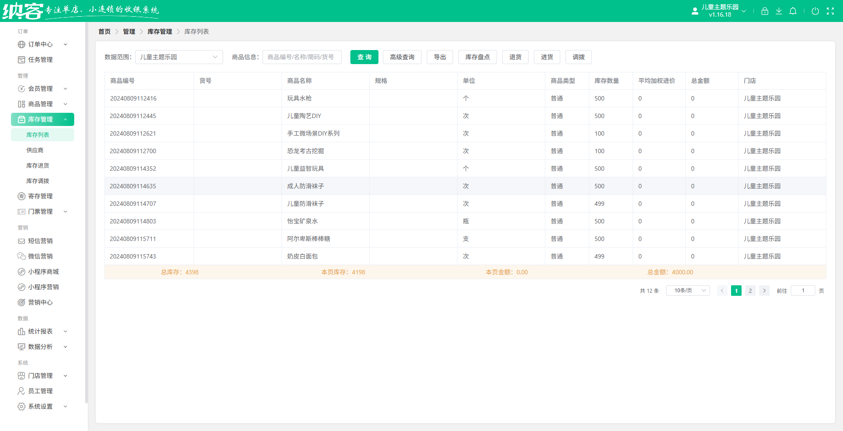Viewport: 843px width, 431px height.
Task: Click the green 查询 button
Action: [364, 57]
